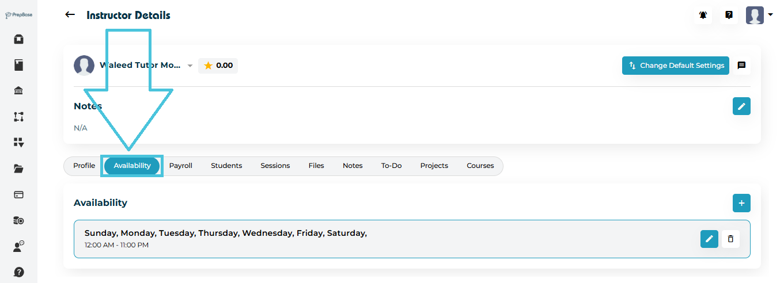Click Change Default Settings button

tap(676, 66)
